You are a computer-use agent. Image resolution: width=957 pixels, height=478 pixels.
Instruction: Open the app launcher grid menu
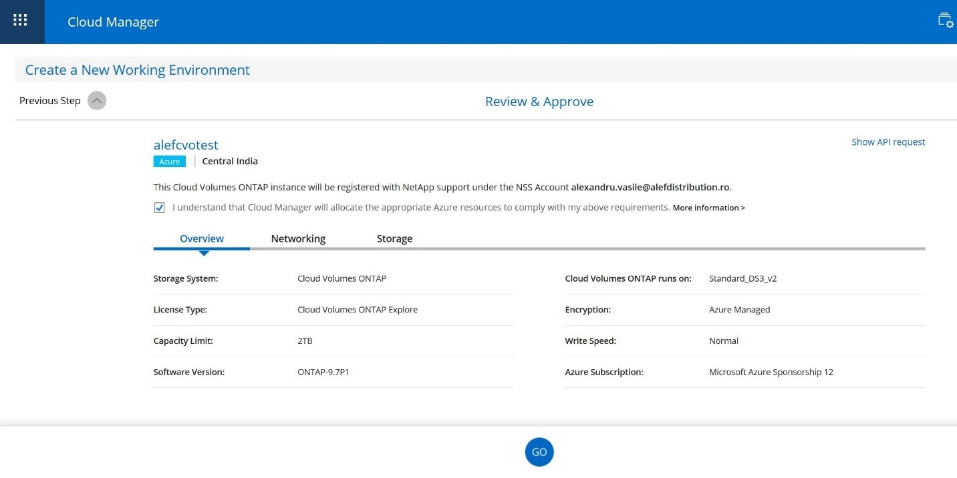pyautogui.click(x=20, y=21)
